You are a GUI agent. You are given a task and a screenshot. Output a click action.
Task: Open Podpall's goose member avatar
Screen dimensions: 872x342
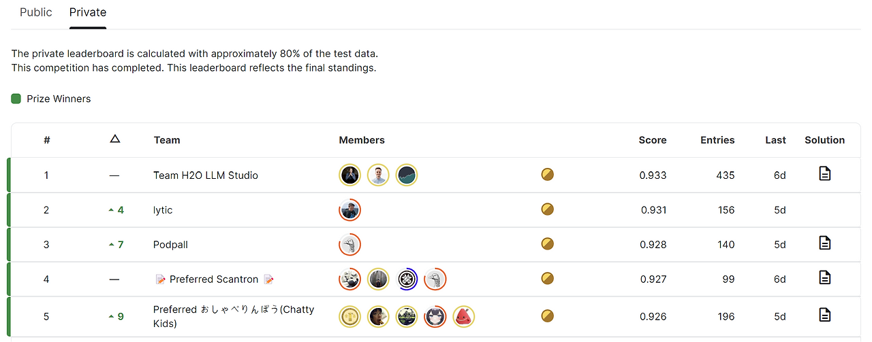(349, 244)
